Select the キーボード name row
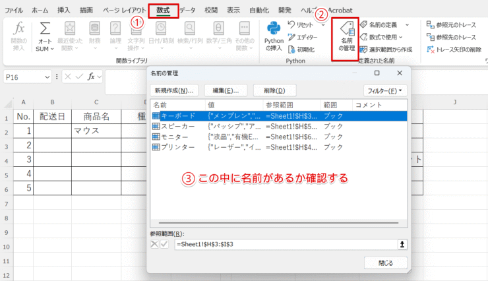 click(x=279, y=116)
